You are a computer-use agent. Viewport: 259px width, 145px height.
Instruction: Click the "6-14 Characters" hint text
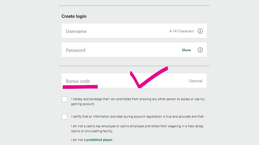click(x=181, y=31)
